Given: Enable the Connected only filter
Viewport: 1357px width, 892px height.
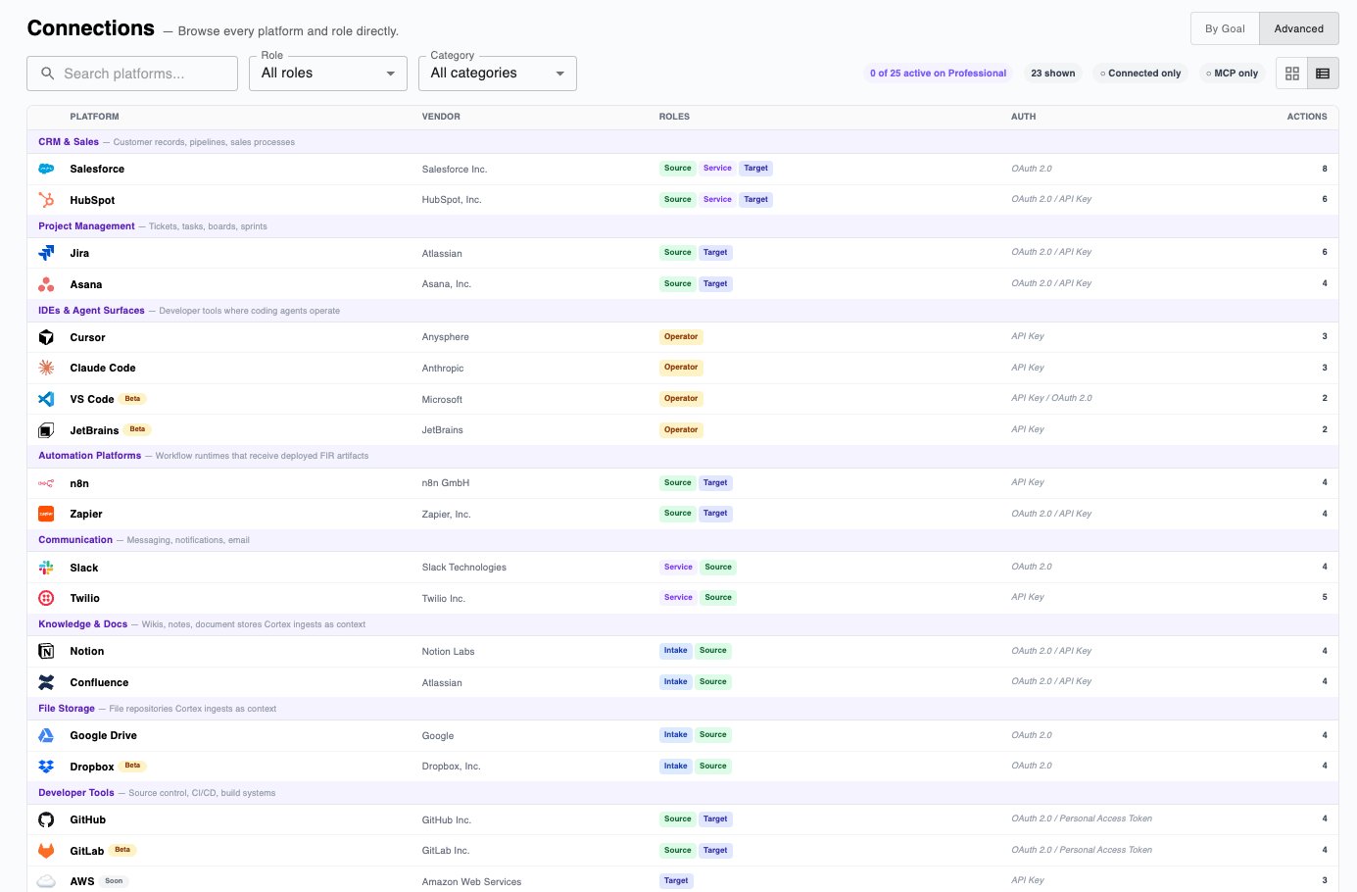Looking at the screenshot, I should (1139, 73).
